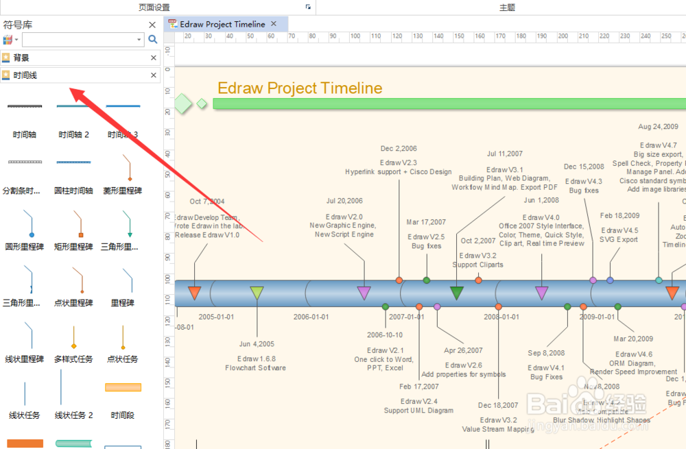Click the Dec 2,2006 milestone circle
The width and height of the screenshot is (686, 449).
(x=399, y=280)
